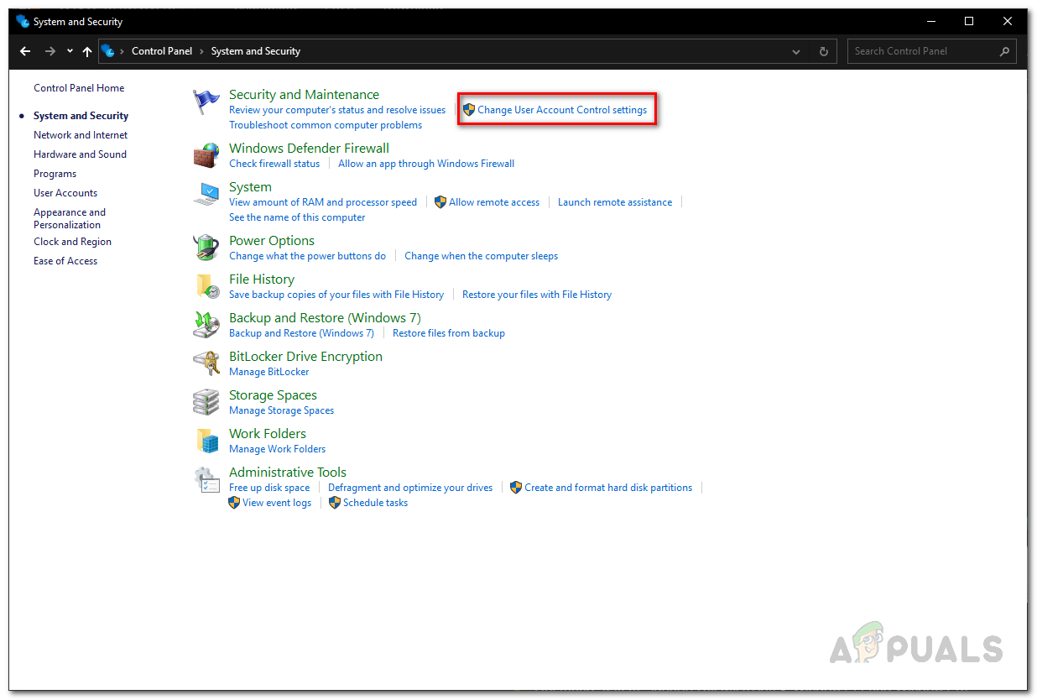Screen dimensions: 1037x700
Task: Click View amount of RAM and processor speed
Action: (323, 202)
